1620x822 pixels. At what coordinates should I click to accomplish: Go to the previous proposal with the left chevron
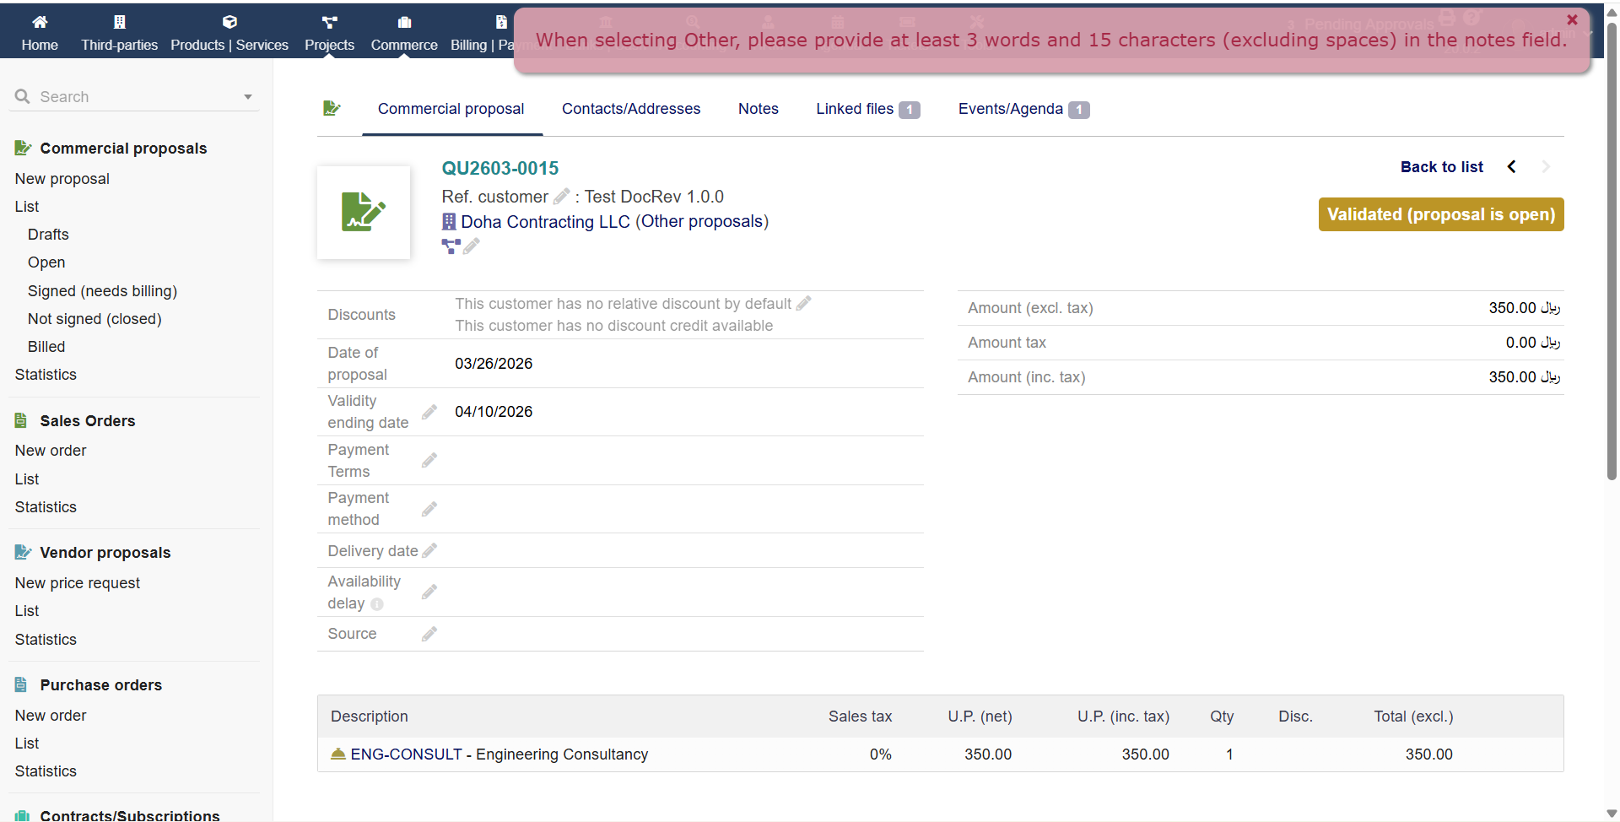click(1512, 167)
